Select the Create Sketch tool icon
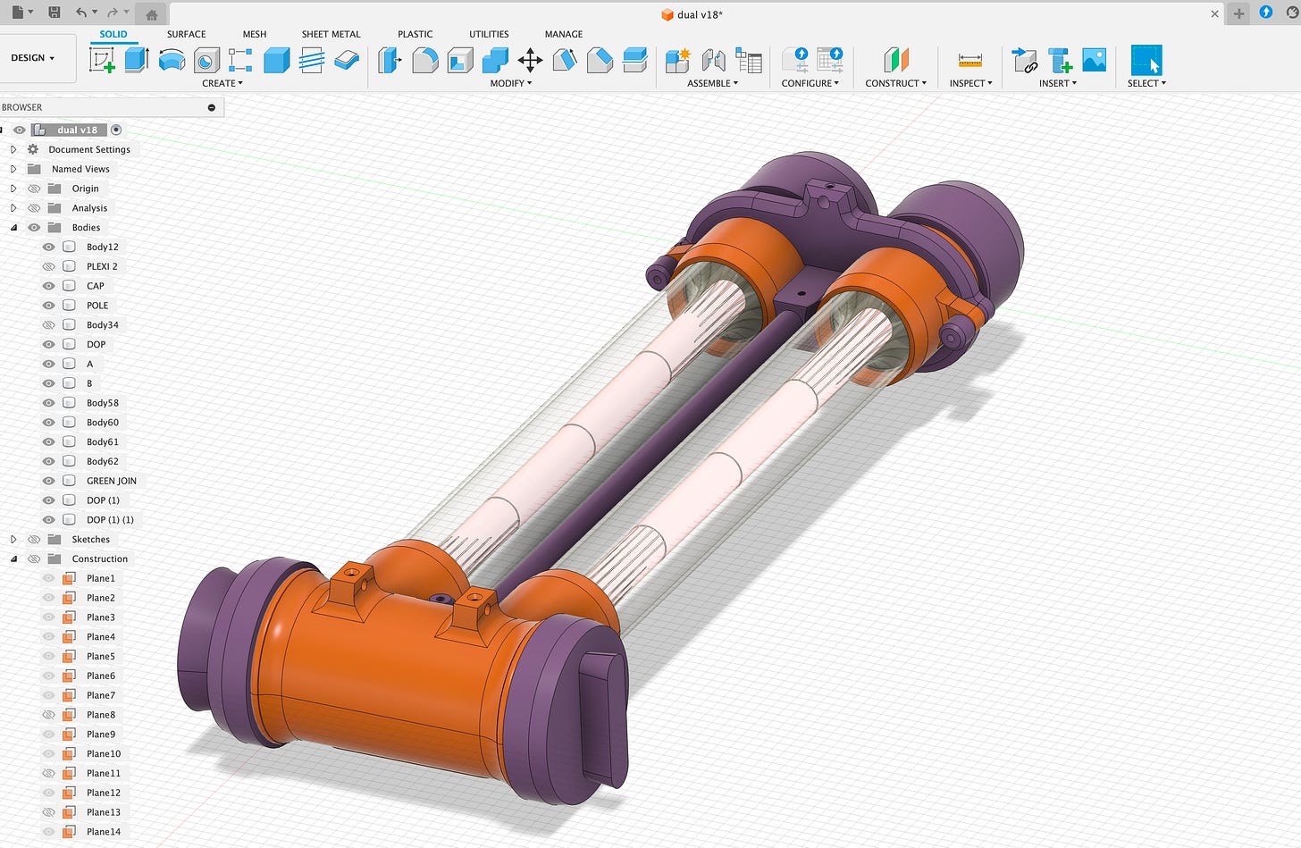Image resolution: width=1301 pixels, height=848 pixels. (103, 60)
